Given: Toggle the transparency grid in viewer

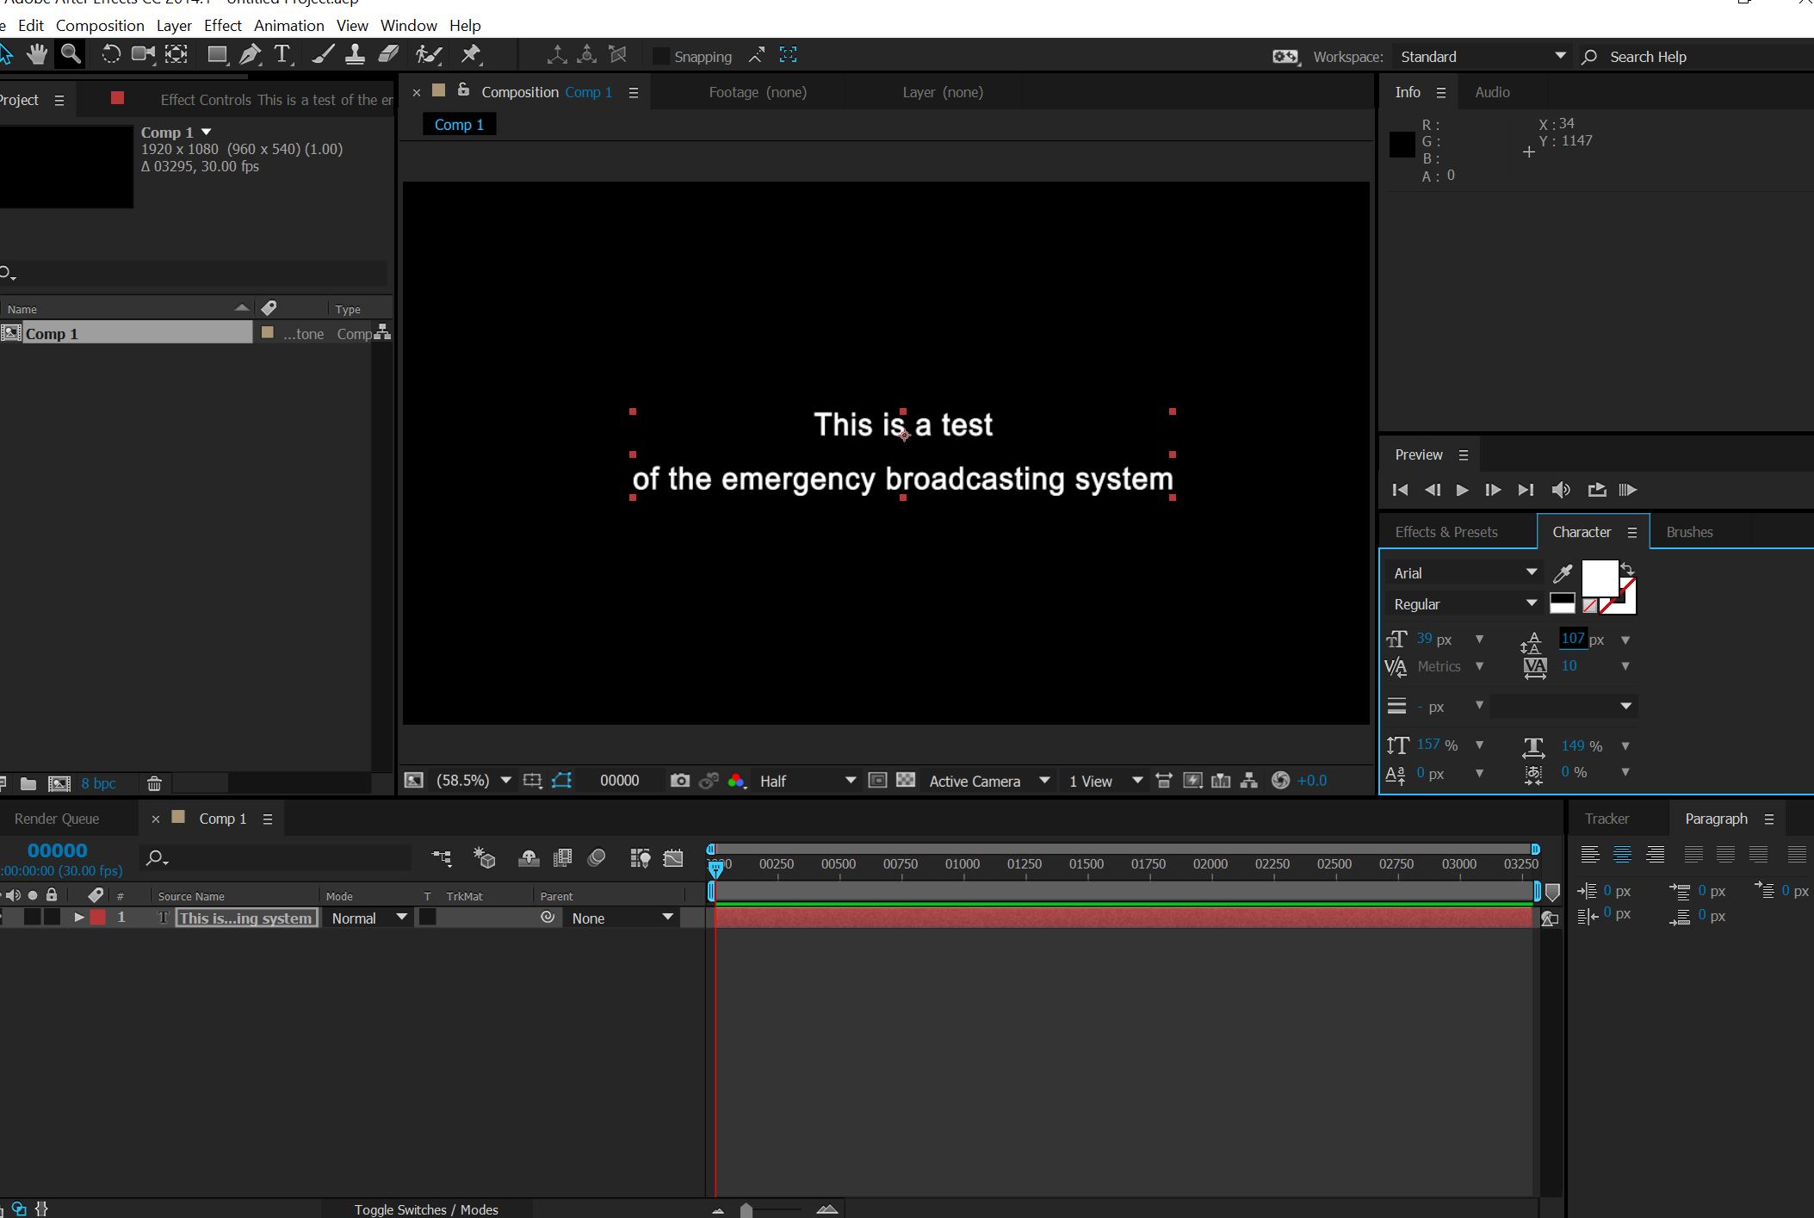Looking at the screenshot, I should (906, 781).
